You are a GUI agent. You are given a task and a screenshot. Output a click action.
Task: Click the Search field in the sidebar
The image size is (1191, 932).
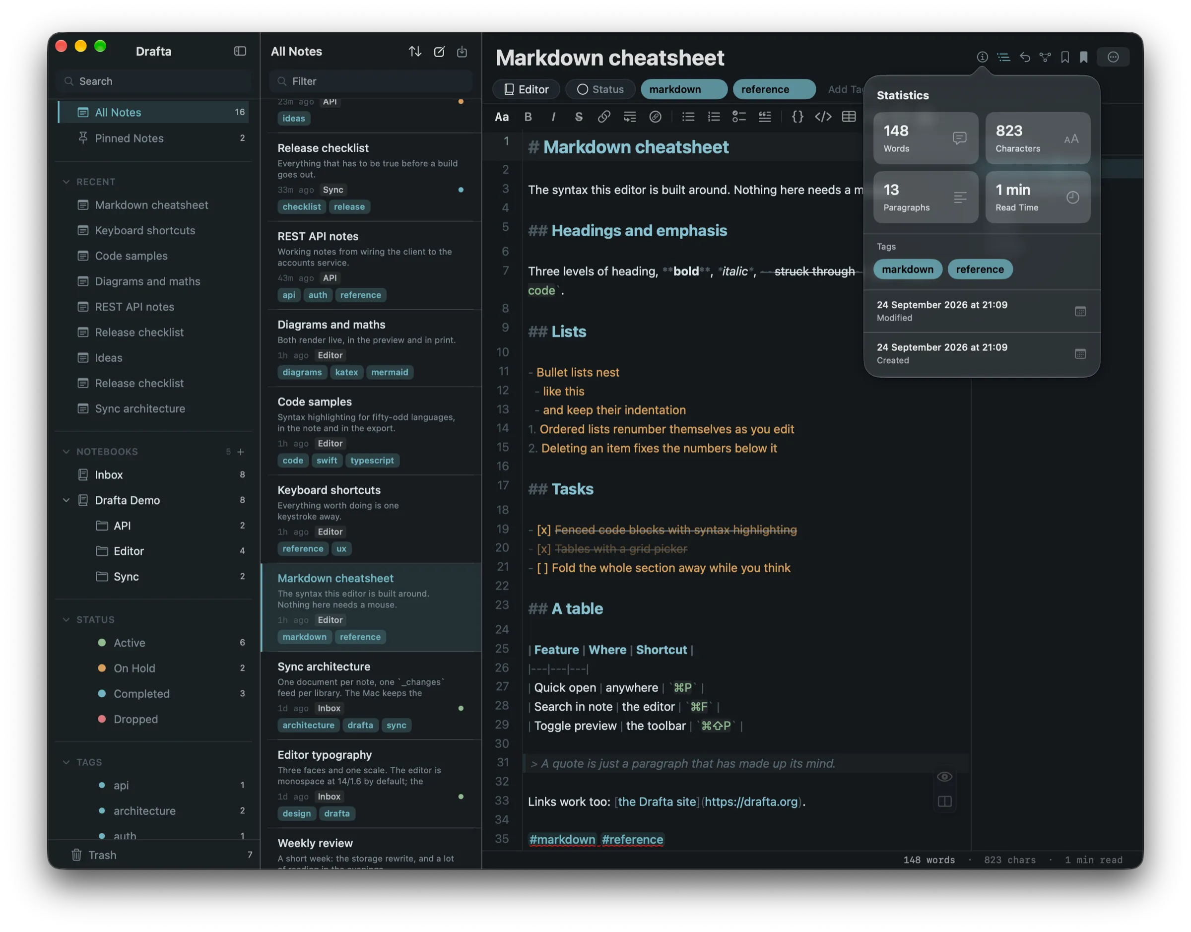(153, 81)
